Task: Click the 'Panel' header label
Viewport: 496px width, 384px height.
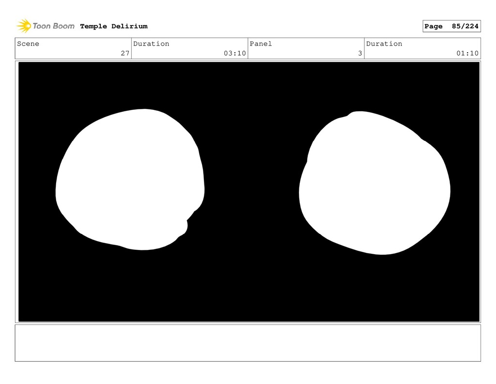Action: (261, 44)
